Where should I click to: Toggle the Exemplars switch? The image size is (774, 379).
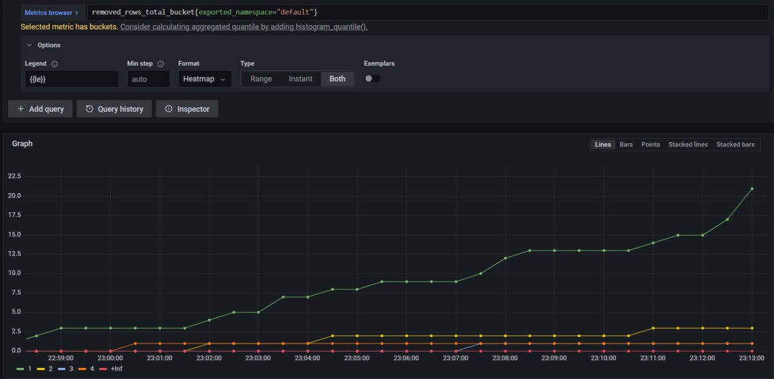click(372, 79)
